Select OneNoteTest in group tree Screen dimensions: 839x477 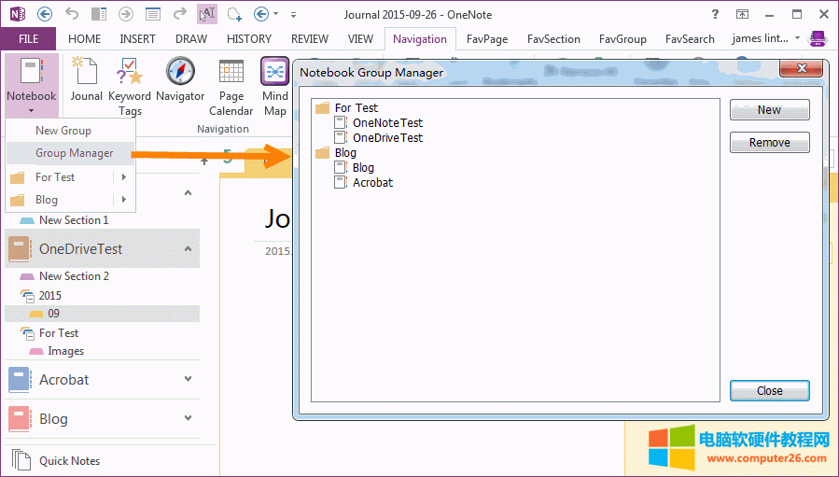tap(387, 122)
